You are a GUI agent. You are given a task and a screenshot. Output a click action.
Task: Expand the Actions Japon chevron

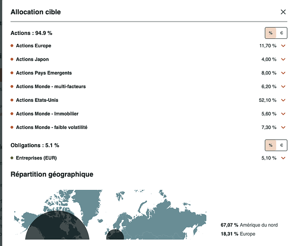(x=283, y=60)
